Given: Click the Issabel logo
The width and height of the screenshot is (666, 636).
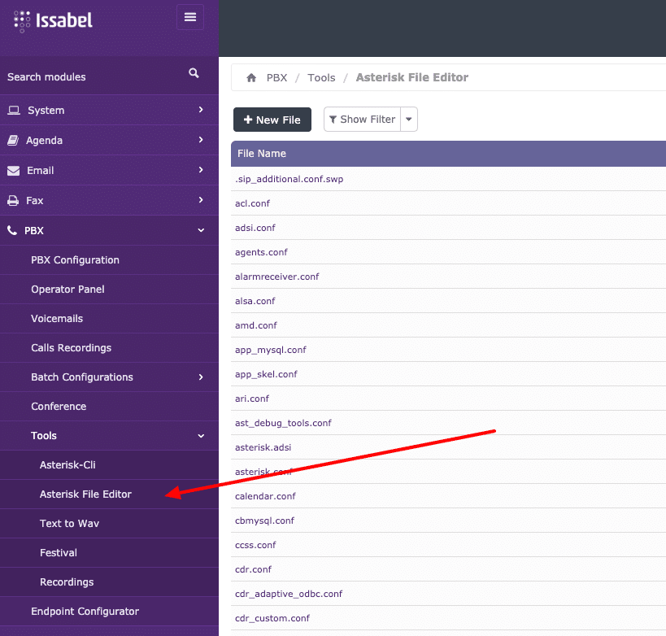Looking at the screenshot, I should coord(54,20).
